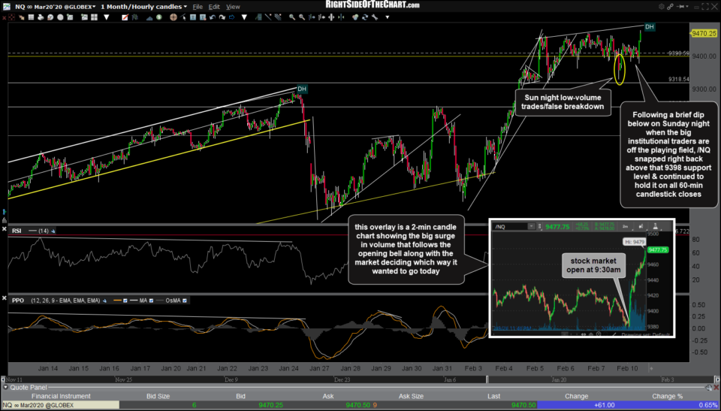Click the grid table icon in toolbar
721x411 pixels.
click(x=31, y=17)
